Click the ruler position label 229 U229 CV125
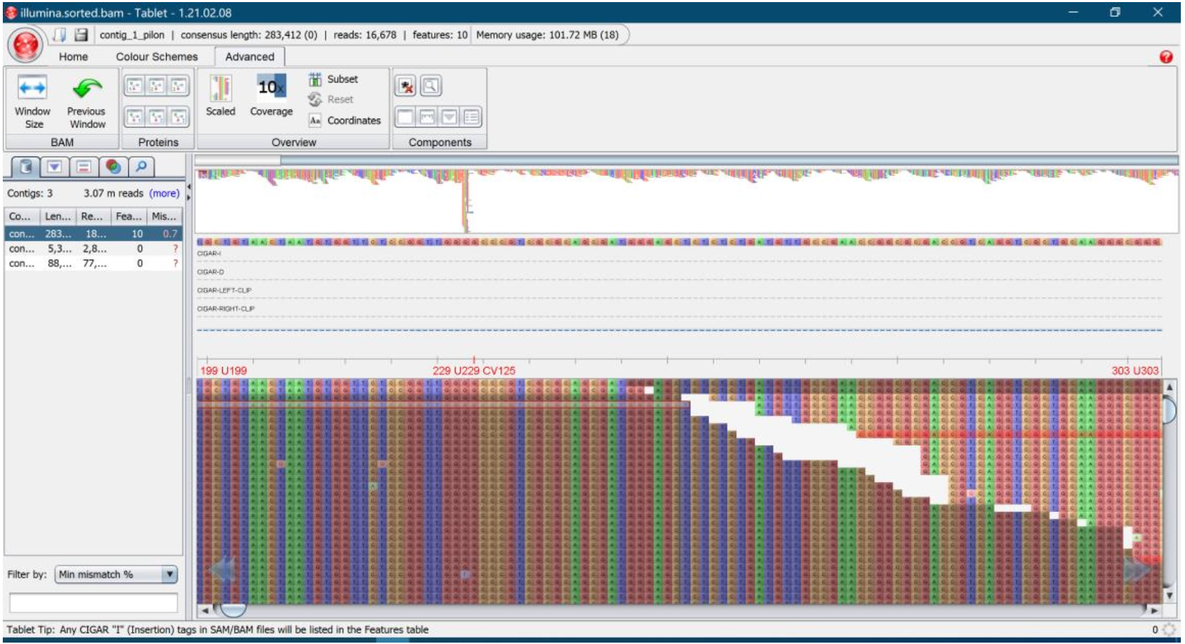The height and width of the screenshot is (644, 1185). pyautogui.click(x=474, y=371)
